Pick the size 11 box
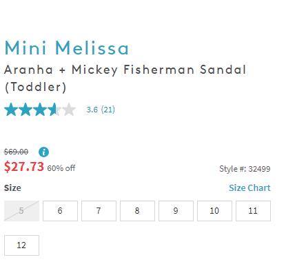 tap(253, 211)
